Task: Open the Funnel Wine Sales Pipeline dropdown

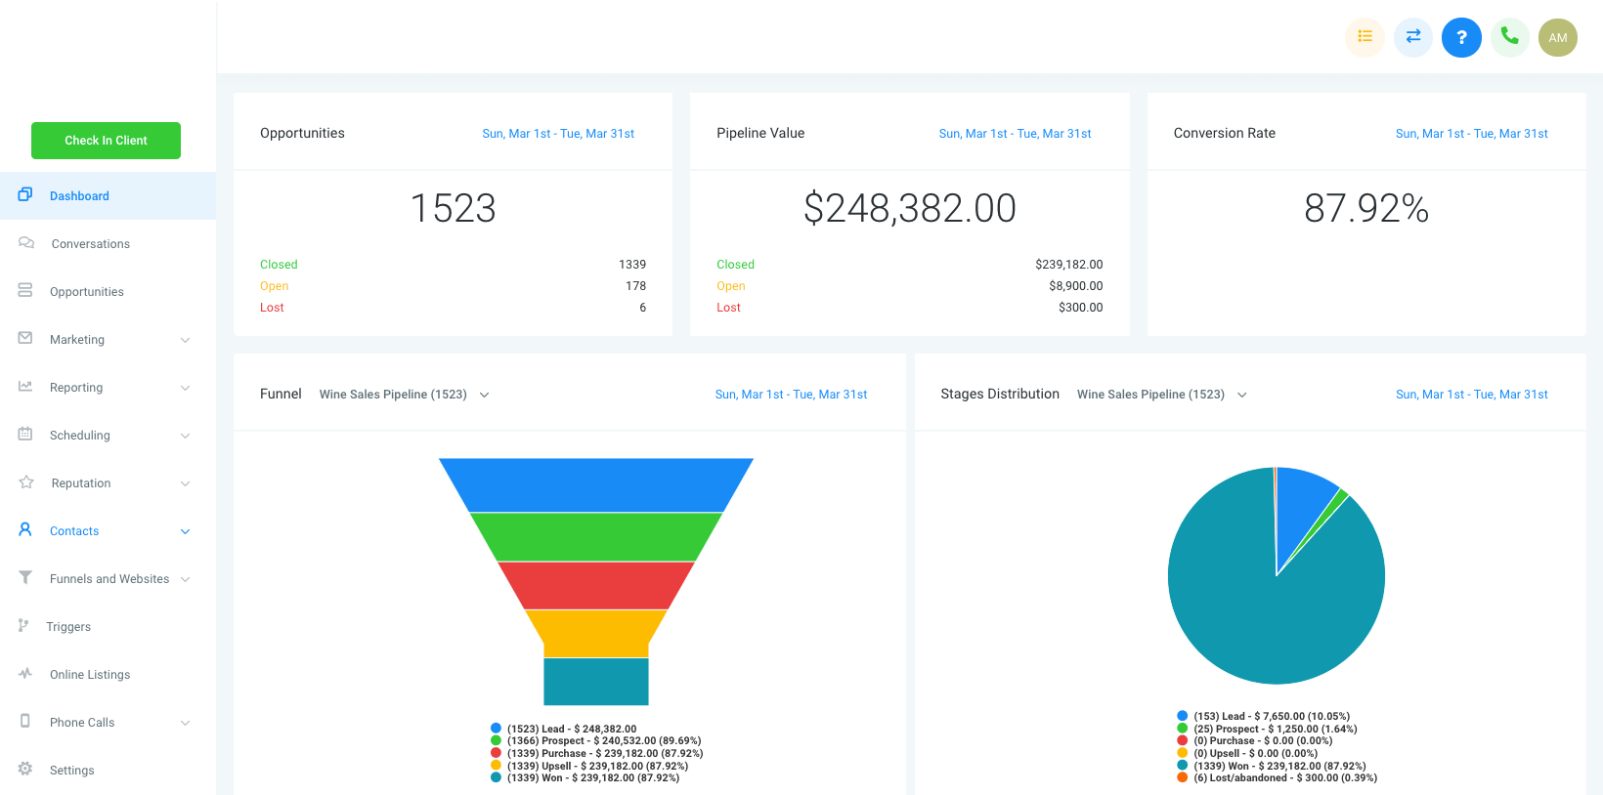Action: 404,395
